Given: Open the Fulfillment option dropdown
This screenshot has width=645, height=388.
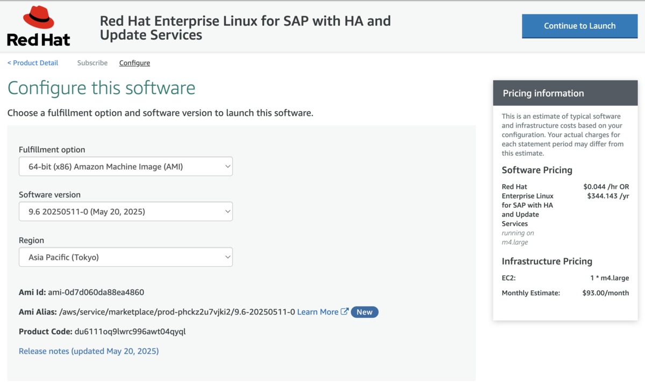Looking at the screenshot, I should click(x=126, y=167).
